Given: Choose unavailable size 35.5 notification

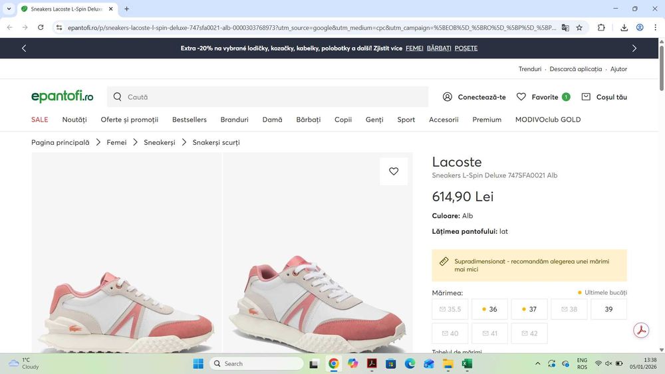Looking at the screenshot, I should pos(450,309).
